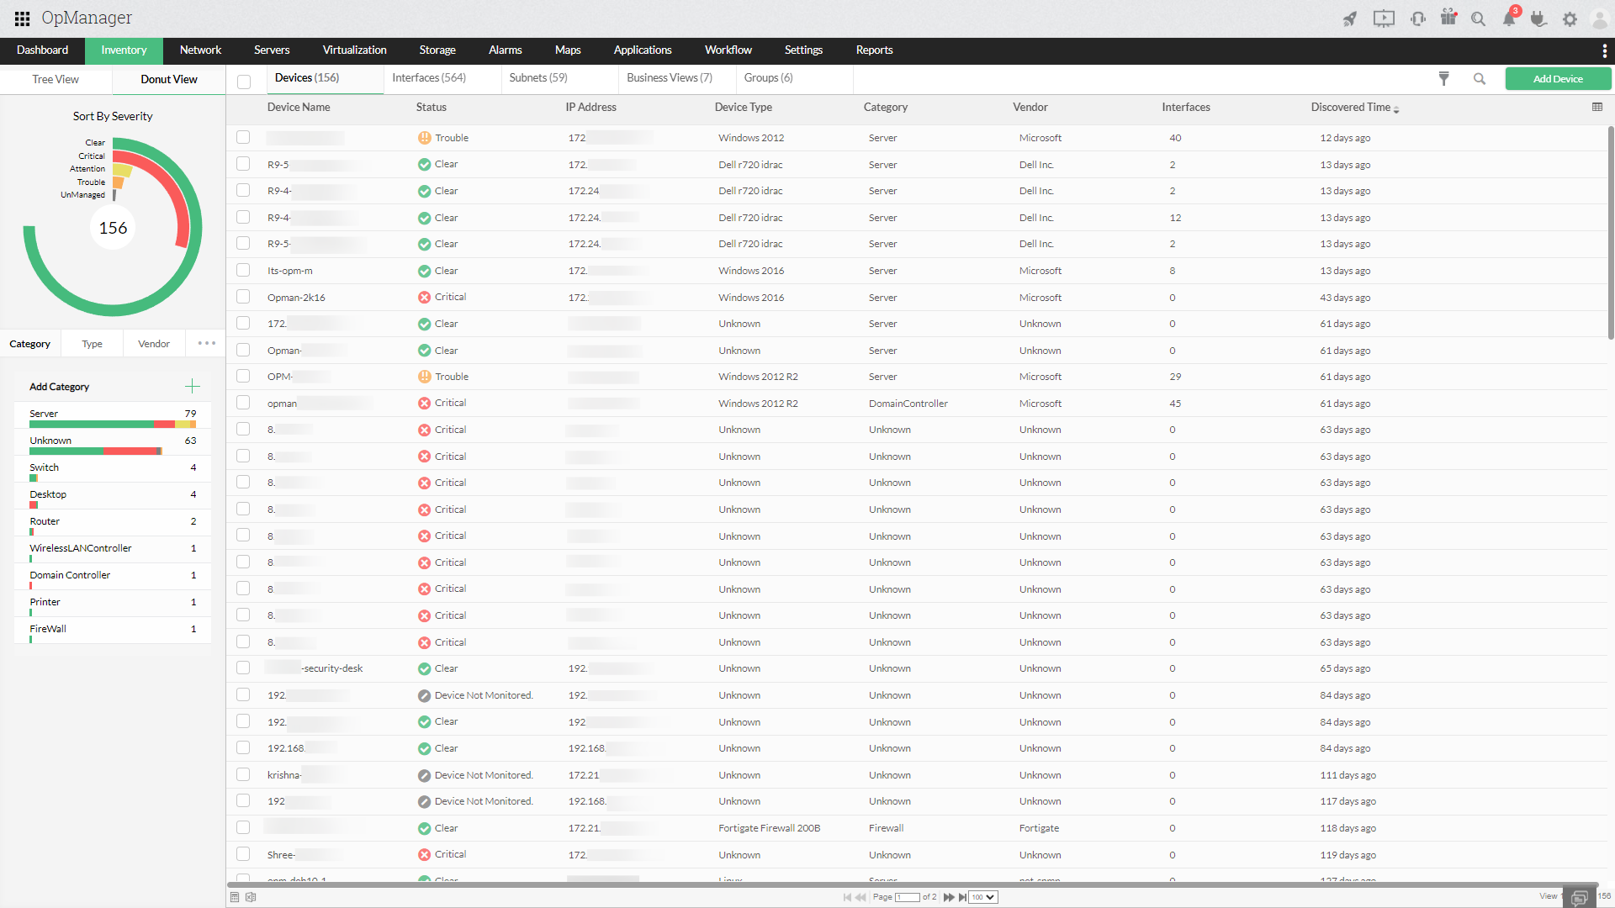Click the column configurator icon far right
This screenshot has height=908, width=1615.
pos(1597,108)
